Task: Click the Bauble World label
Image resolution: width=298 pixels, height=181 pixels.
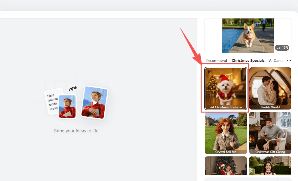Action: coord(270,107)
